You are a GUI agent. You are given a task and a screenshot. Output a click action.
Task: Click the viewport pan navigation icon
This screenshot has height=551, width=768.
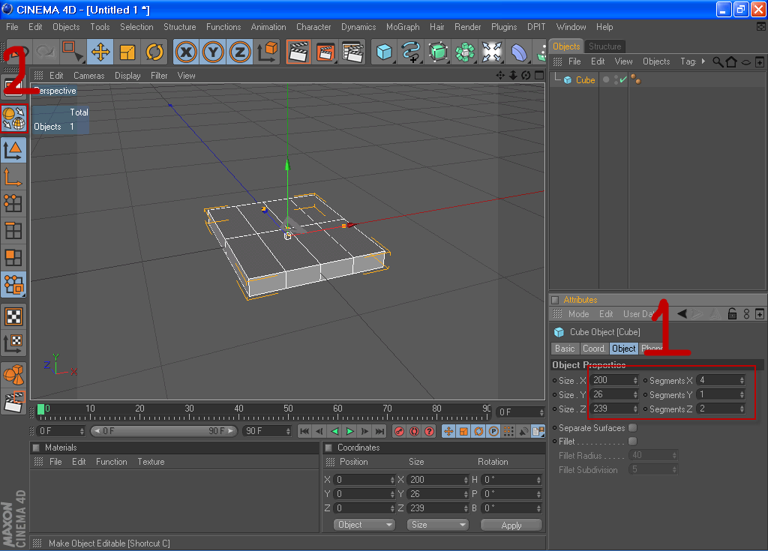500,76
